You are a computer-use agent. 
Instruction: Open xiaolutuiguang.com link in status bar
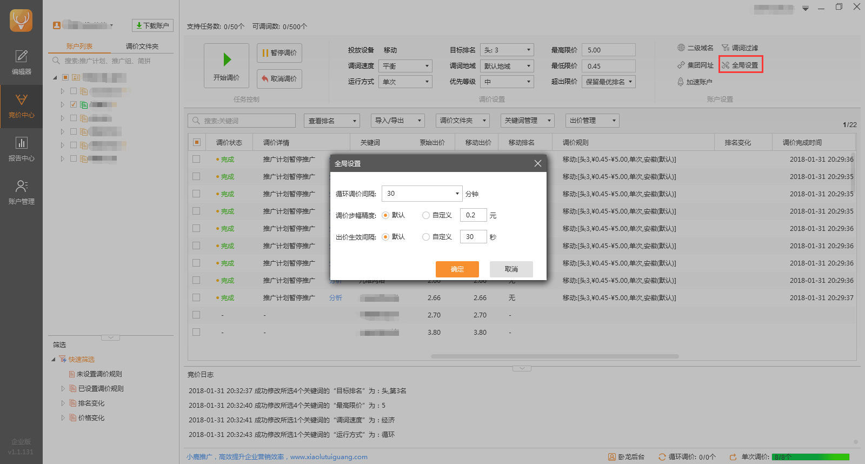point(329,457)
